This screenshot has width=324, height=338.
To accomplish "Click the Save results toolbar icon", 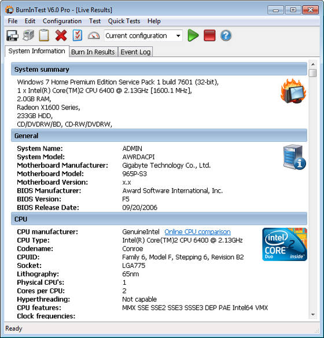I will tap(12, 35).
